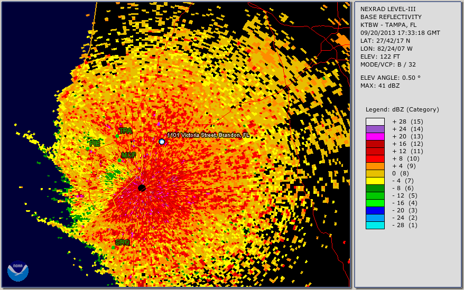This screenshot has width=464, height=290.
Task: Choose the blue -20 dBZ legend swatch
Action: pos(375,210)
